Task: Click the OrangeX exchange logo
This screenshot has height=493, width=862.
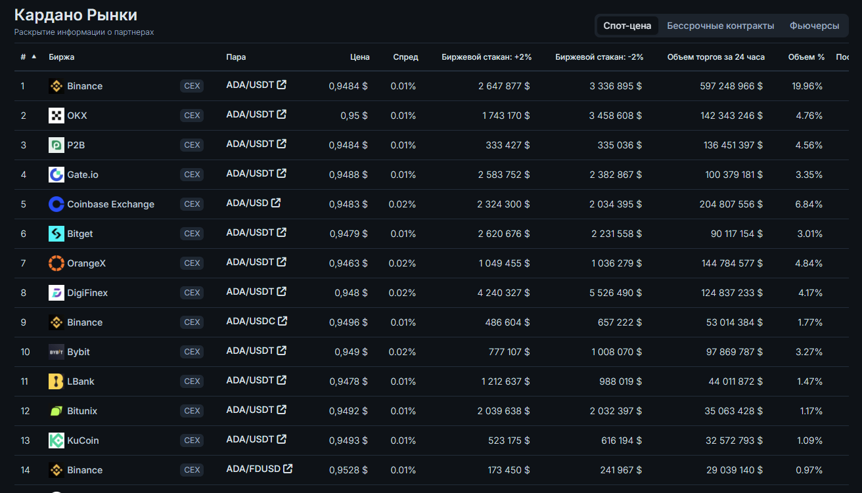Action: [x=57, y=263]
